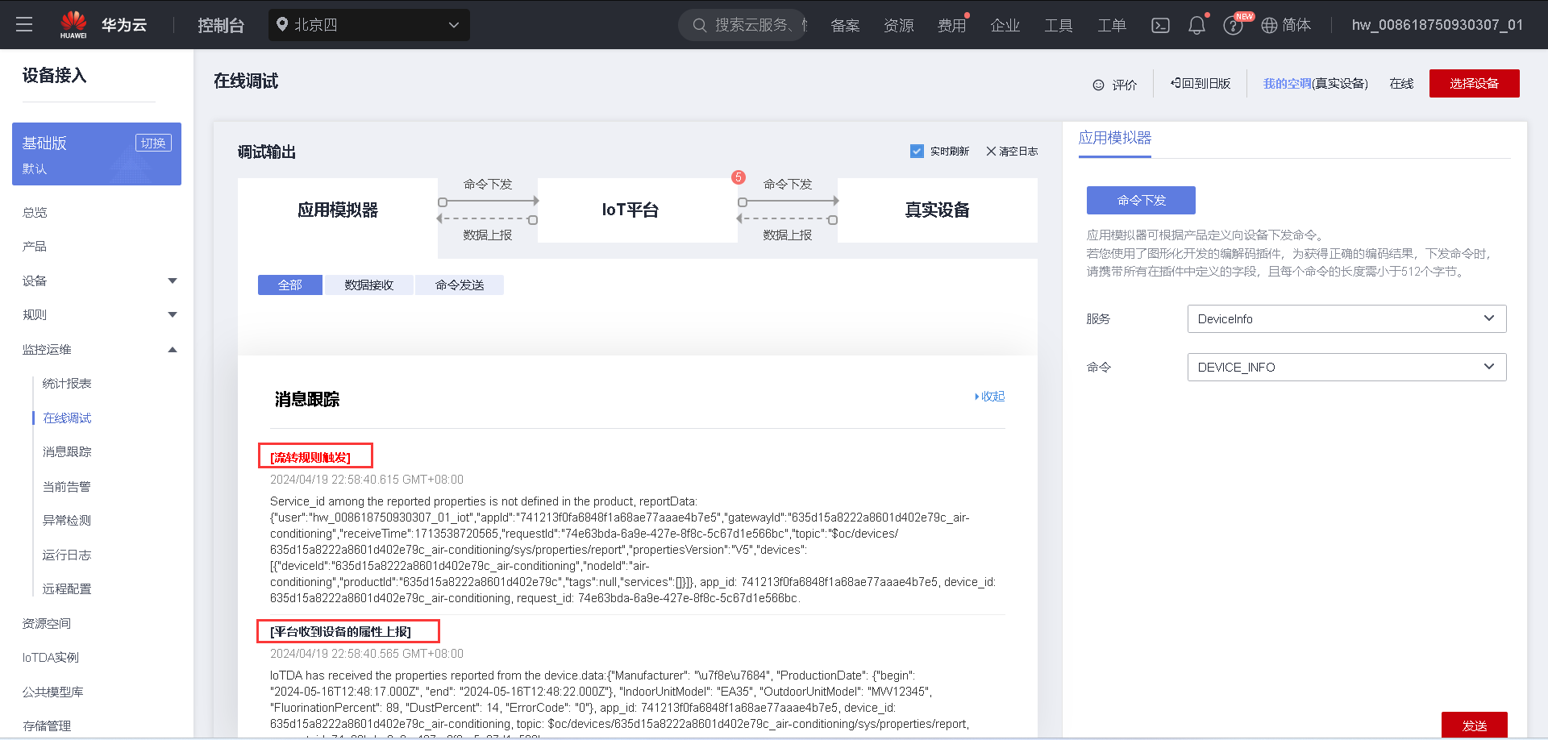The width and height of the screenshot is (1548, 740).
Task: Open the hamburger navigation menu
Action: pos(24,24)
